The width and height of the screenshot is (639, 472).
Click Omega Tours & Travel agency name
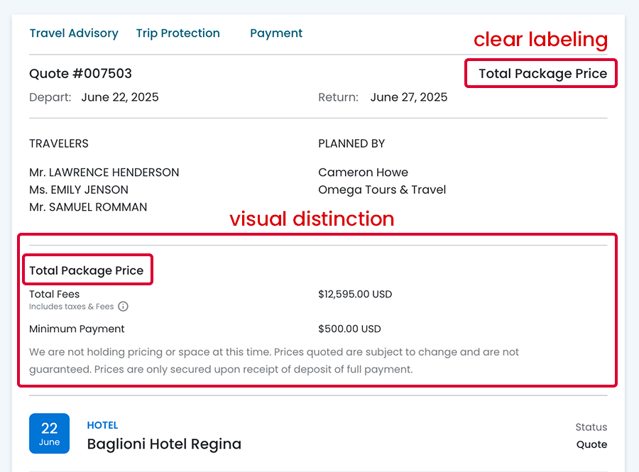tap(382, 190)
